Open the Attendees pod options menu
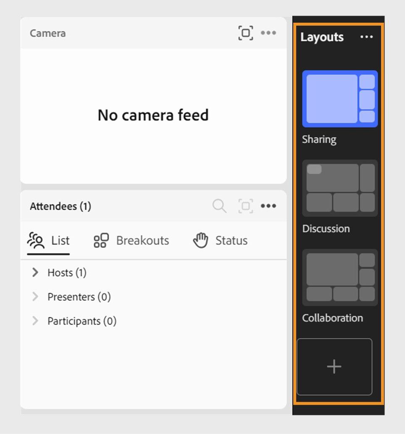405x434 pixels. tap(268, 206)
